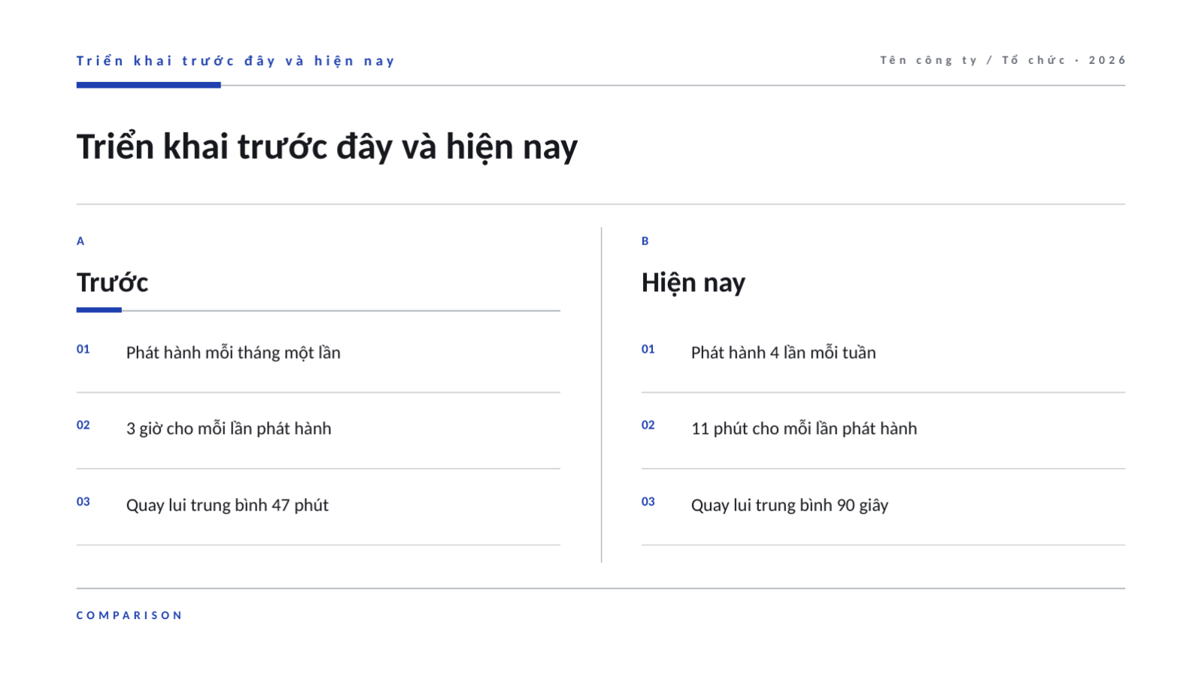This screenshot has height=677, width=1202.
Task: Click 'Quay lui trung bình 47 phút'
Action: [227, 505]
